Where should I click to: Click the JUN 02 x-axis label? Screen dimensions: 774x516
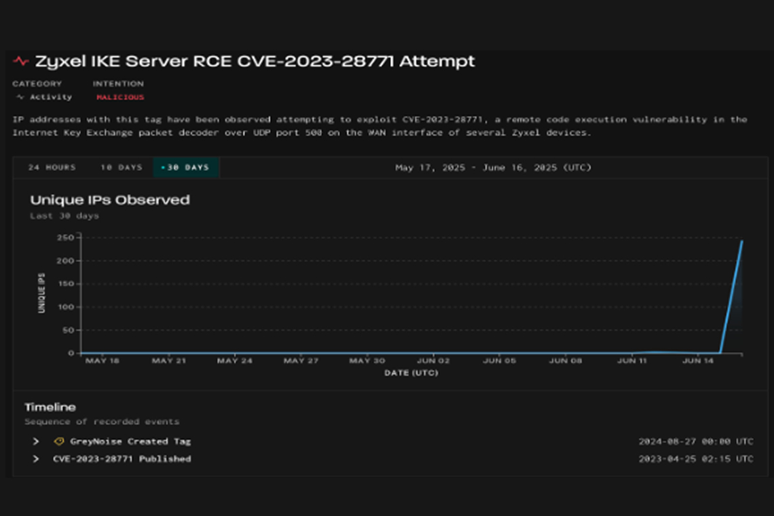click(433, 361)
